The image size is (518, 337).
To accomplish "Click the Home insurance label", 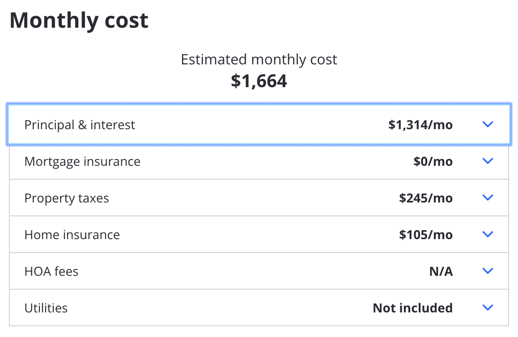I will (72, 235).
